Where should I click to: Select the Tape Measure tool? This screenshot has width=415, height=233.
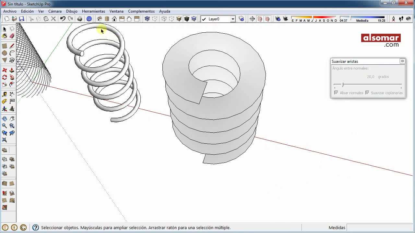pos(5,94)
